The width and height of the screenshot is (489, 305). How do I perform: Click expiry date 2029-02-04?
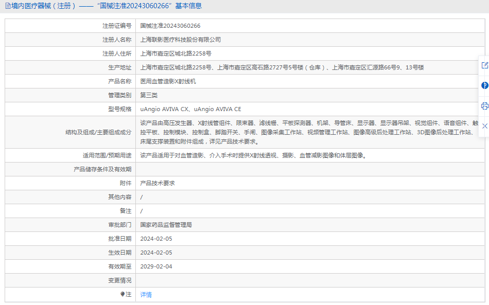coord(156,266)
